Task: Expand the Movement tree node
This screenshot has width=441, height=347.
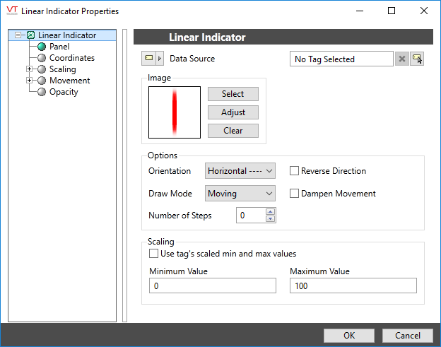Action: 29,80
